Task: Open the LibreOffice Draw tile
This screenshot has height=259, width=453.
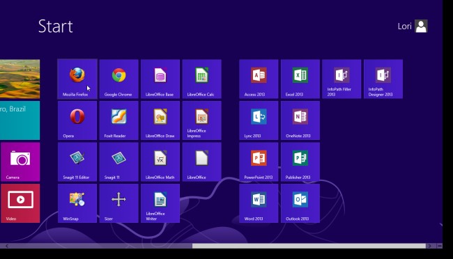Action: pyautogui.click(x=160, y=120)
